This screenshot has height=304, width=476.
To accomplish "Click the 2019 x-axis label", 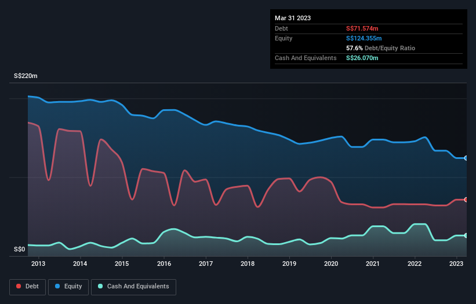I will point(289,264).
